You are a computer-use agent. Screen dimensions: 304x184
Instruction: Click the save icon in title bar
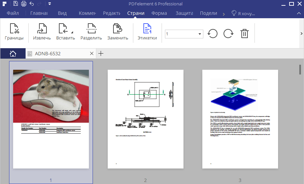(x=16, y=4)
